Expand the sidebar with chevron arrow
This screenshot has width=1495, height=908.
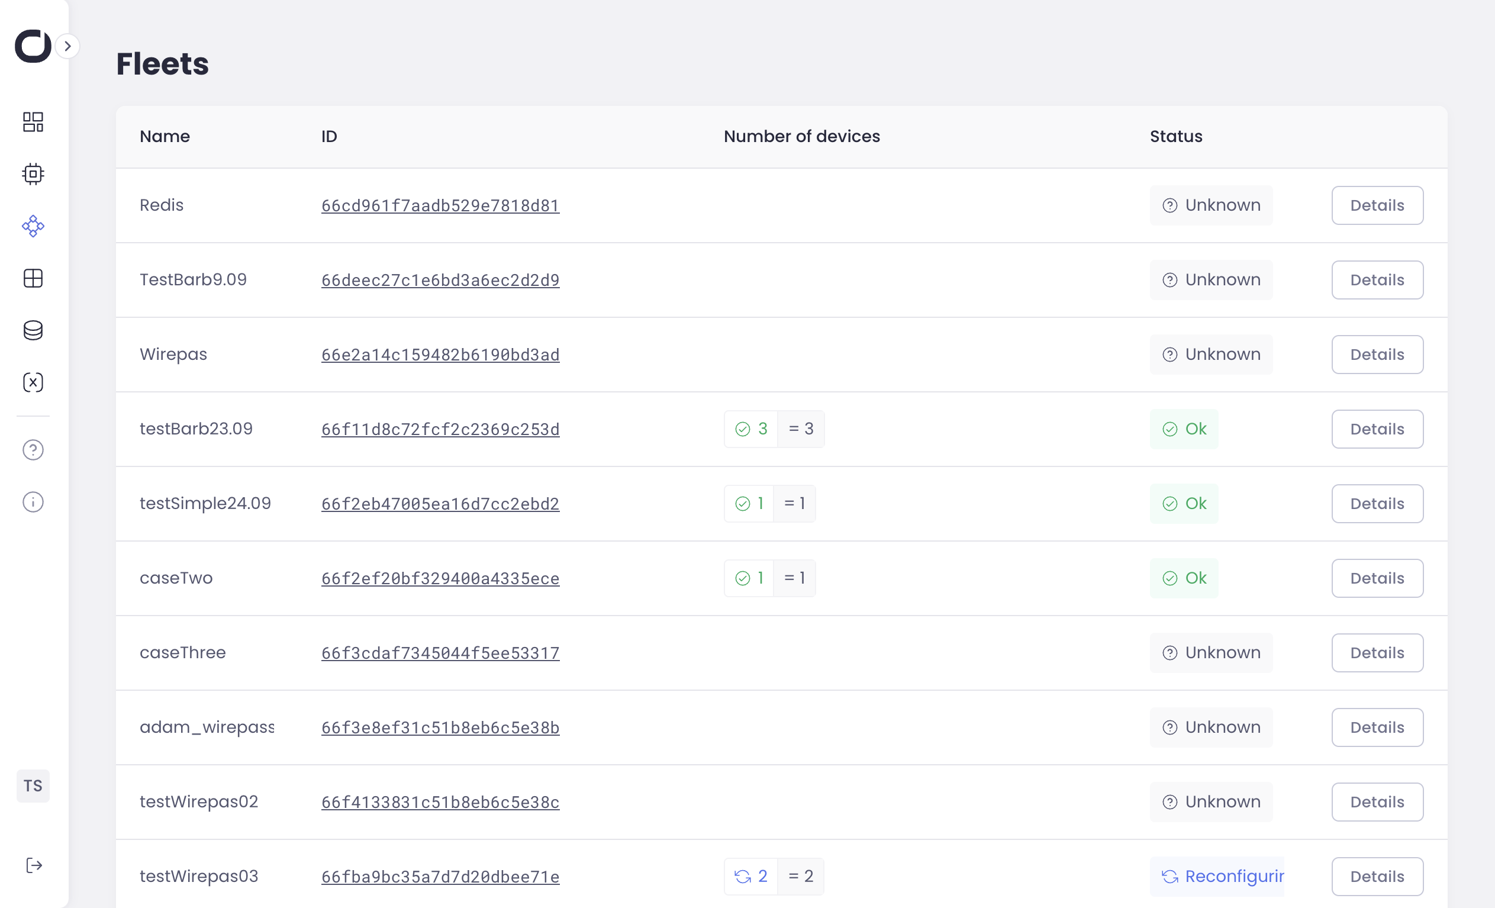tap(67, 46)
